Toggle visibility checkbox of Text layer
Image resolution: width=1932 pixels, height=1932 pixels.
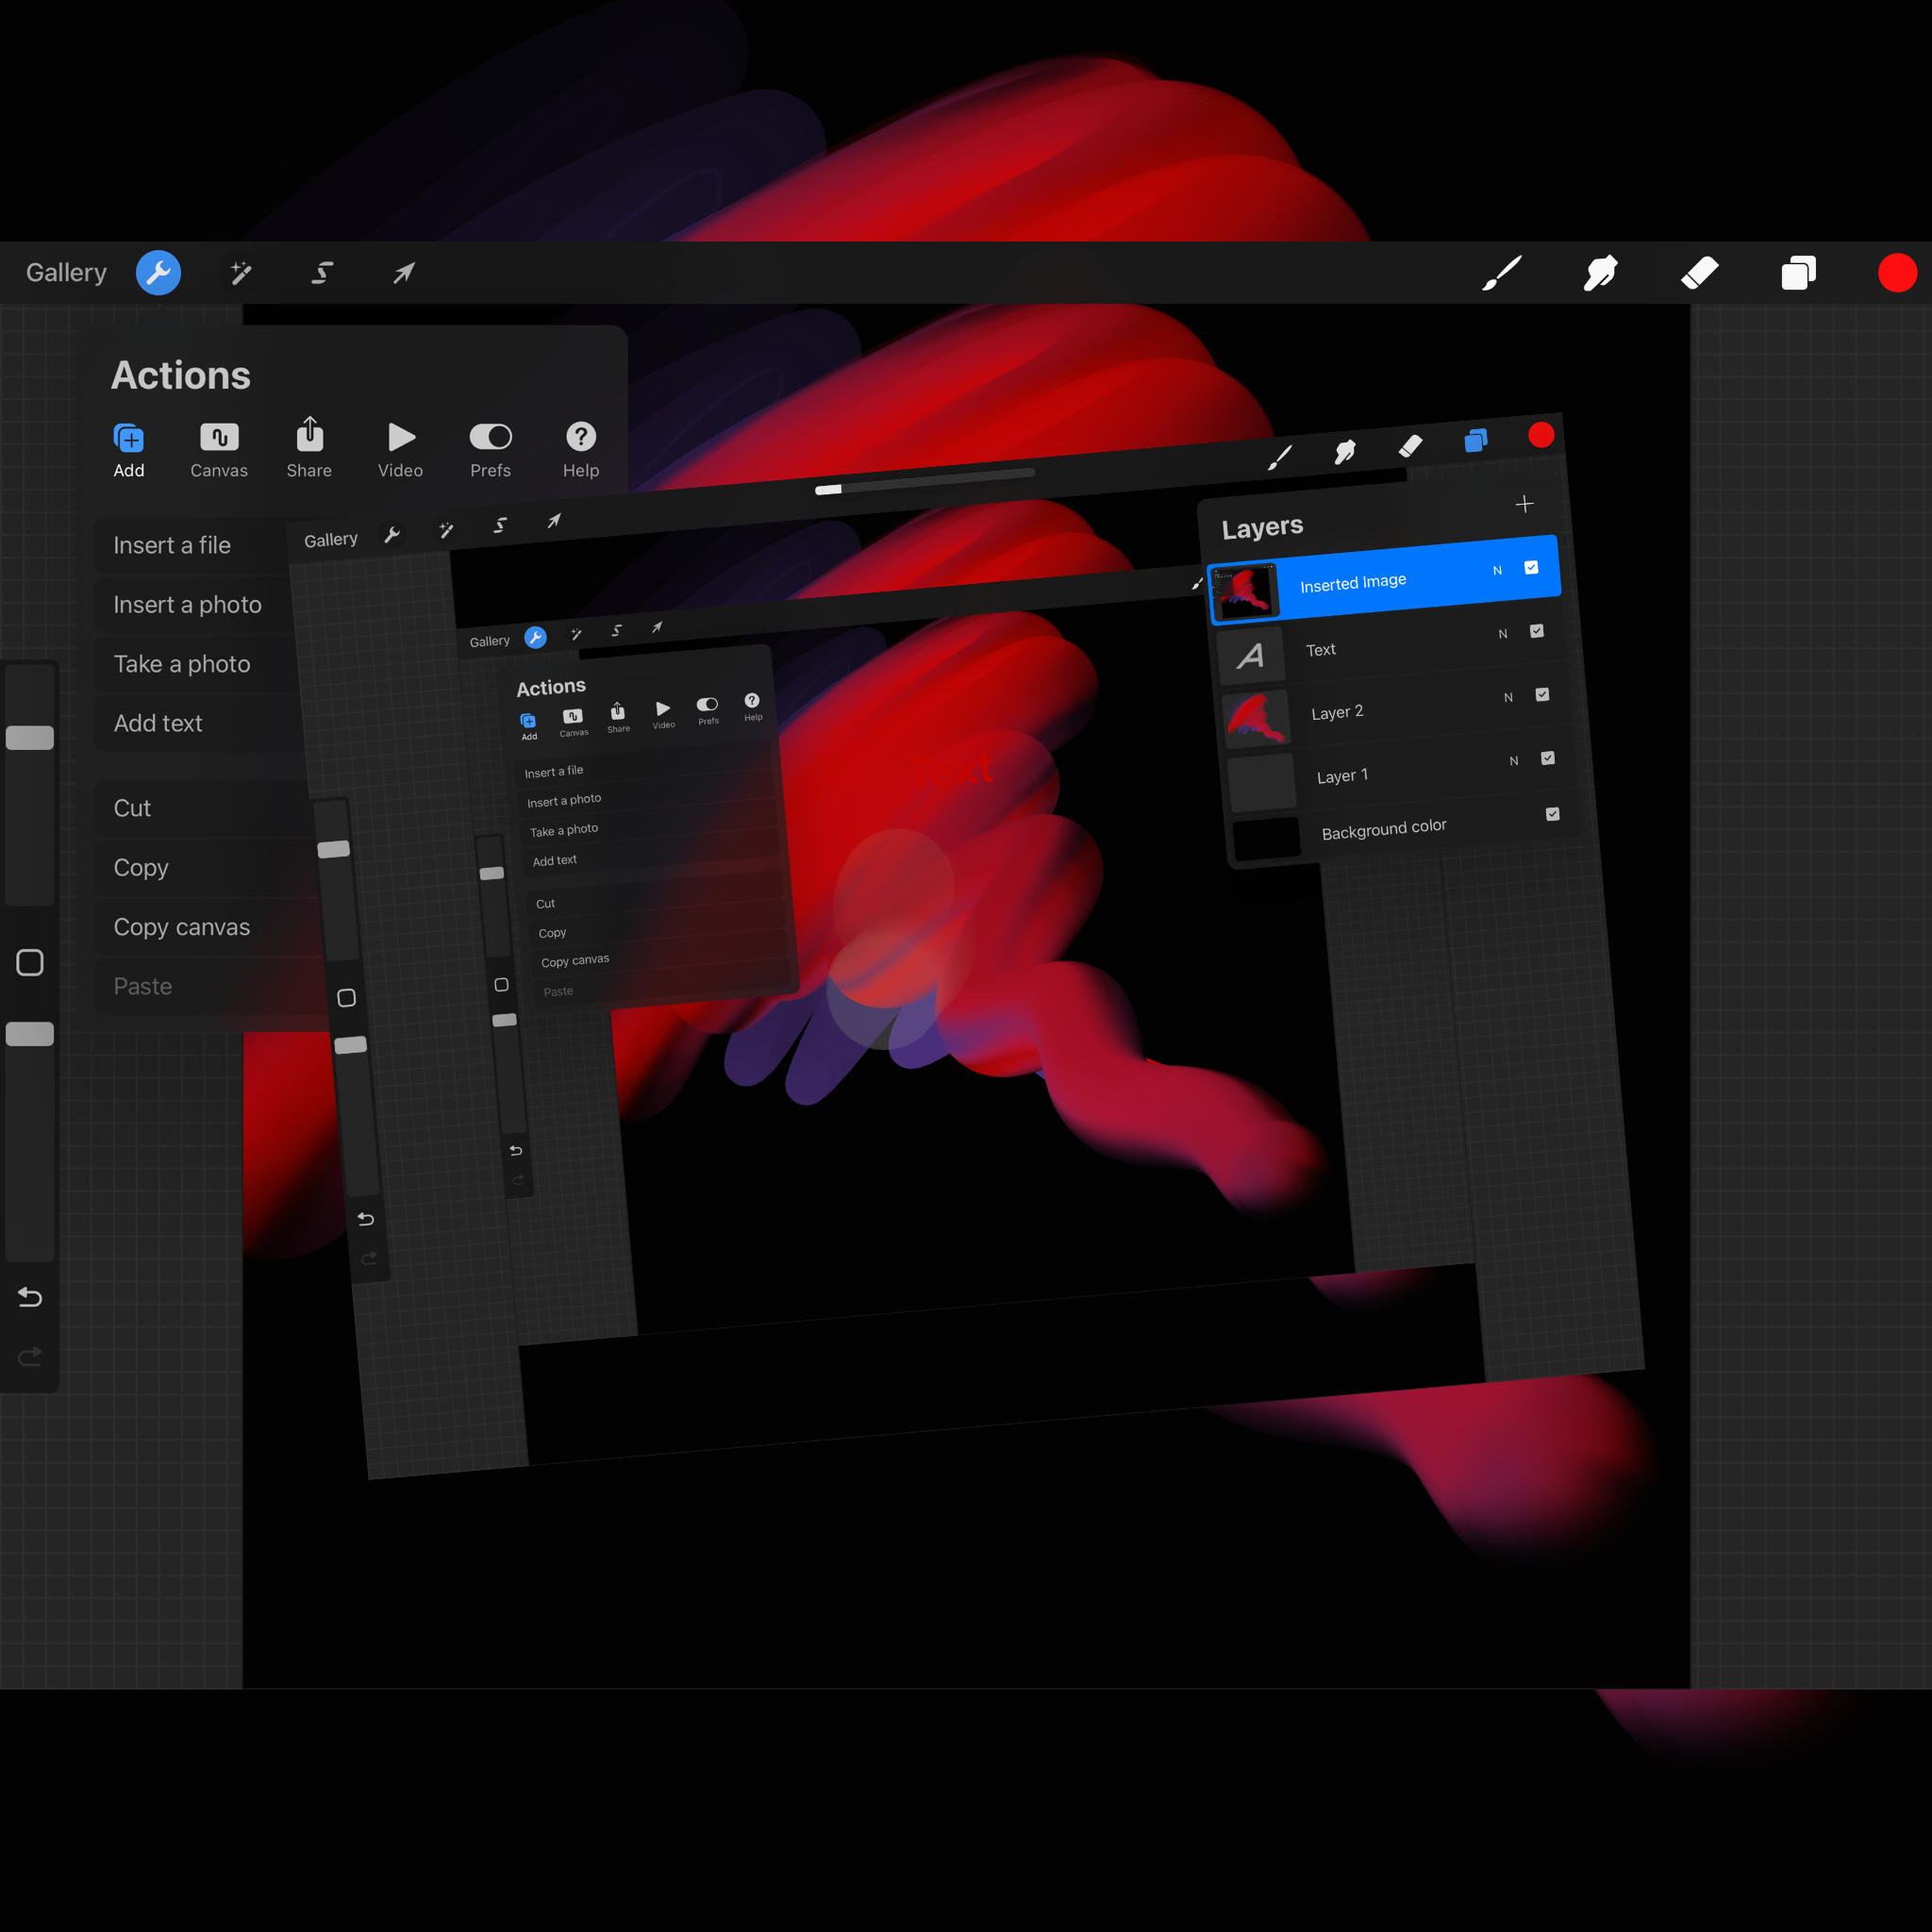pos(1537,631)
